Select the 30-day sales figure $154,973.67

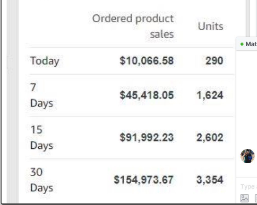[x=144, y=180]
